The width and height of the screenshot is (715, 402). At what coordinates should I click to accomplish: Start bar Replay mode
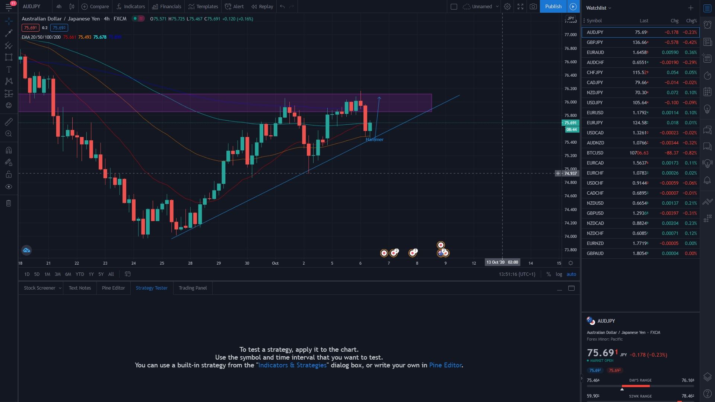click(262, 6)
